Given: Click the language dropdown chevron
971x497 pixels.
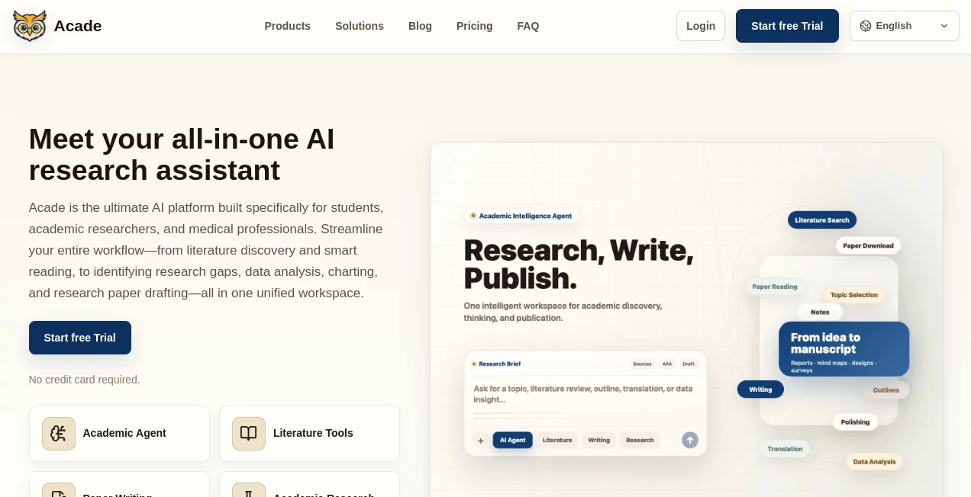Looking at the screenshot, I should (x=944, y=26).
